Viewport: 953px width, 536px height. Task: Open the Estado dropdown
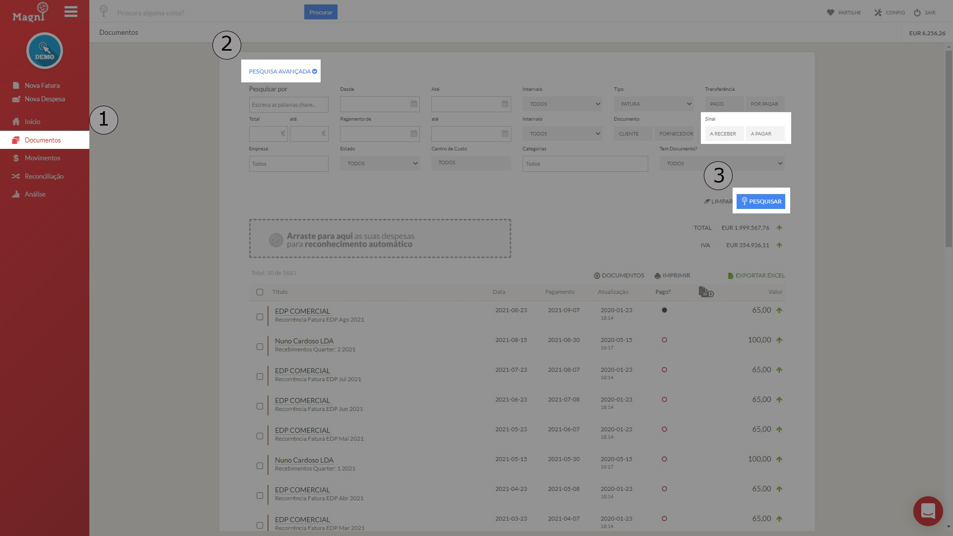coord(380,163)
